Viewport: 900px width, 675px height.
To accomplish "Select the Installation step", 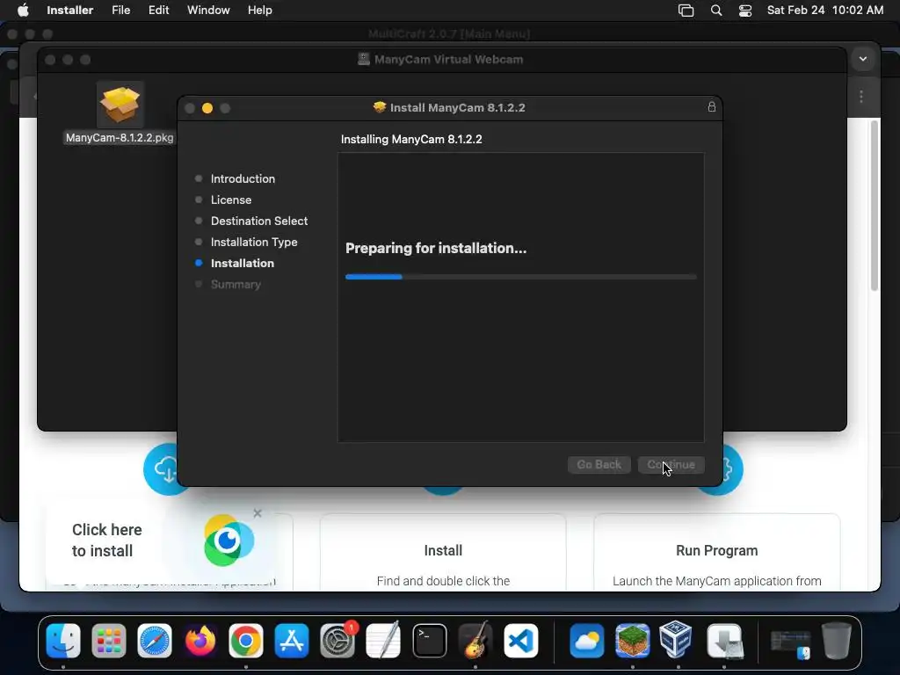I will point(243,264).
